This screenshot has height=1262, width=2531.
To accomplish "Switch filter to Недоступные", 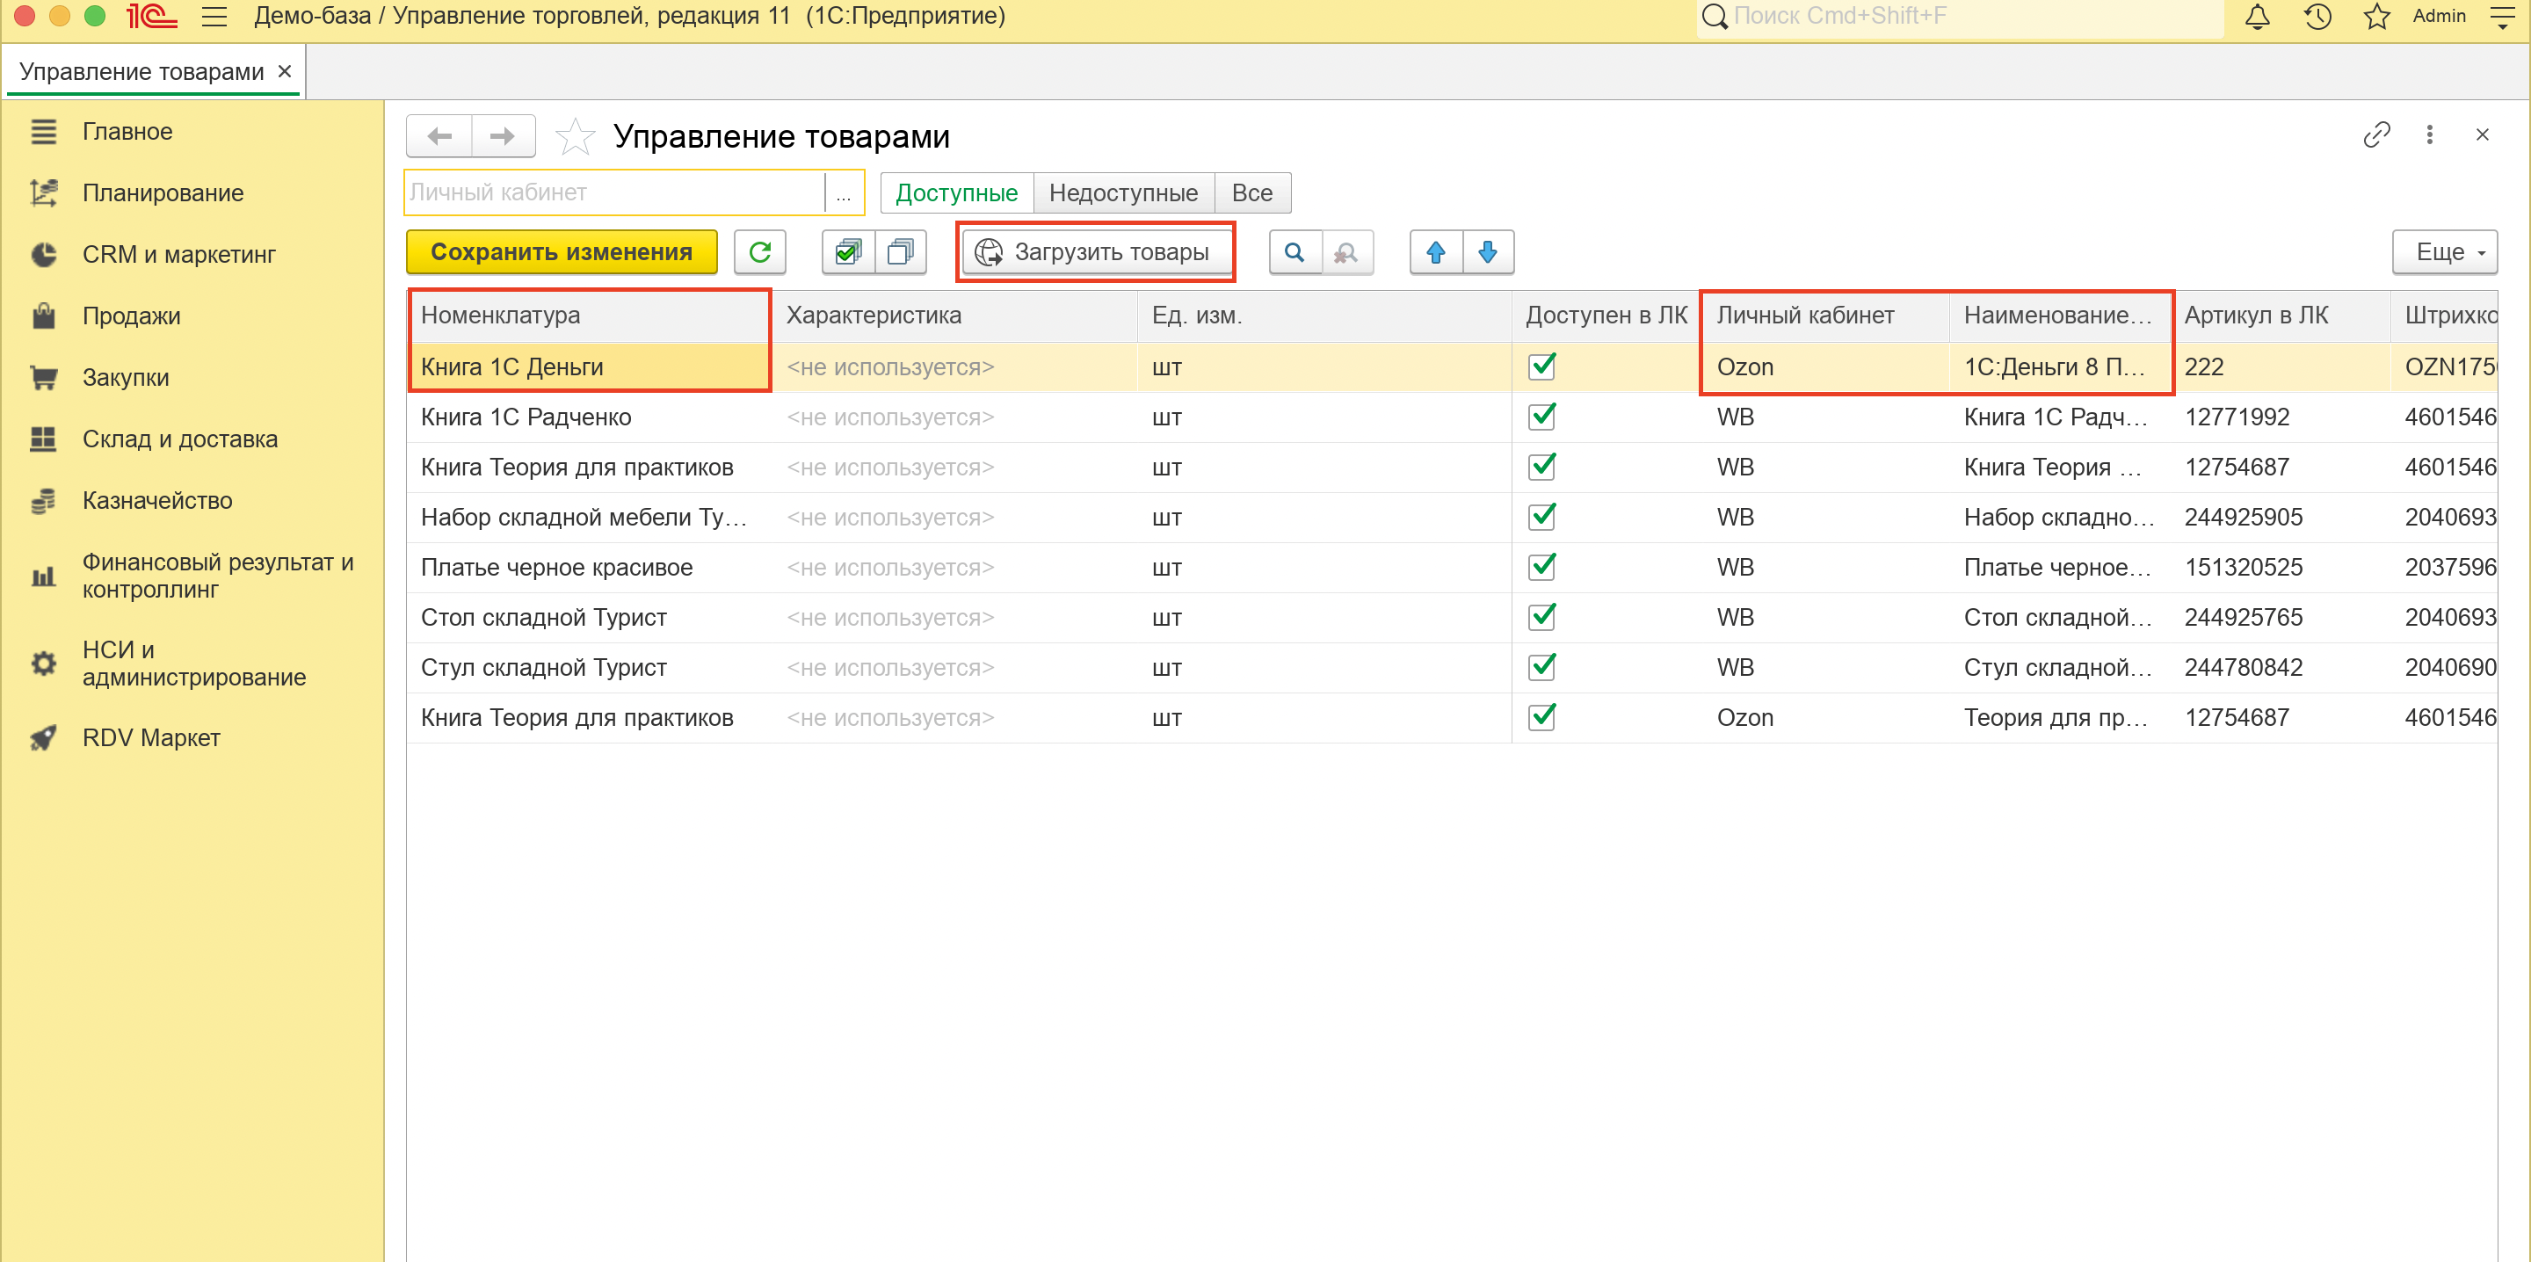I will coord(1123,192).
